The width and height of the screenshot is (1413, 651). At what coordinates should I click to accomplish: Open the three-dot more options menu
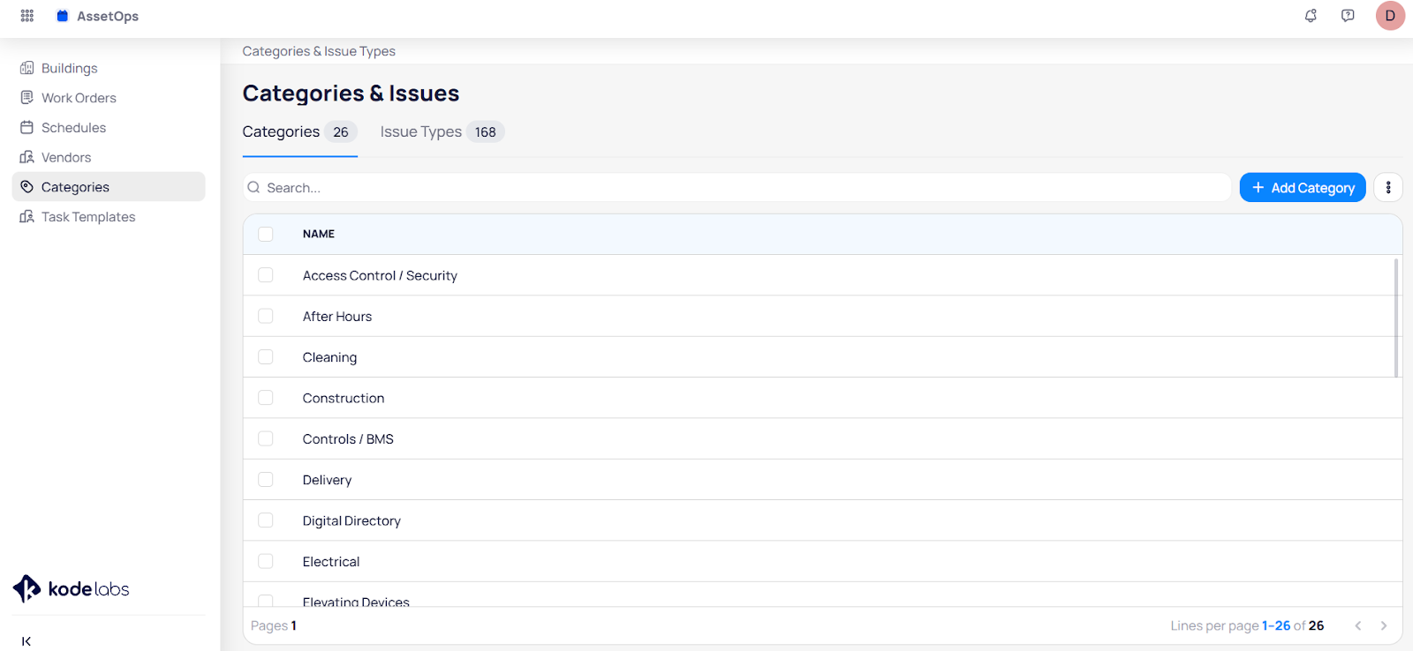(x=1388, y=188)
